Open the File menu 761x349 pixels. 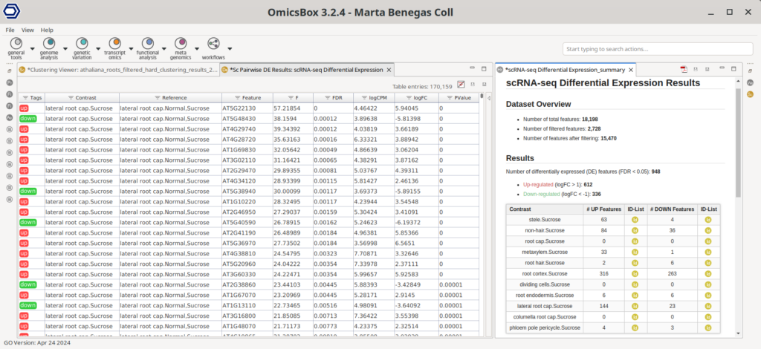point(10,30)
